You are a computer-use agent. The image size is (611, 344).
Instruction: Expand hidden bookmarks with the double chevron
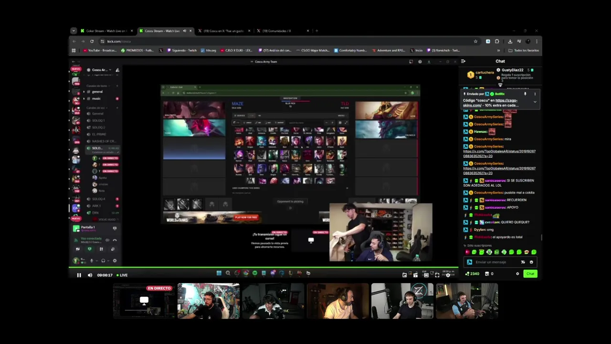point(498,50)
